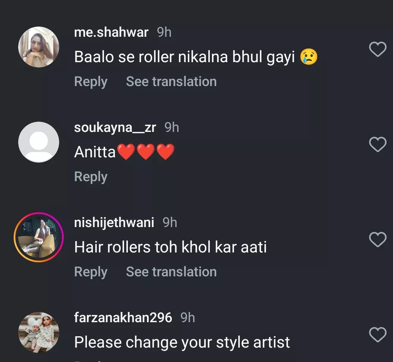Reply to the Anitta comment
Screen dimensions: 393x362
91,177
